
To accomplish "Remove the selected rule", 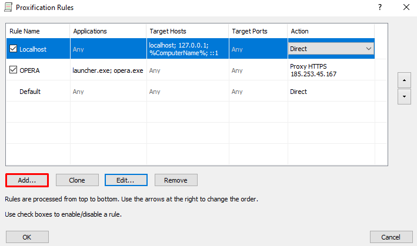I will pyautogui.click(x=176, y=180).
